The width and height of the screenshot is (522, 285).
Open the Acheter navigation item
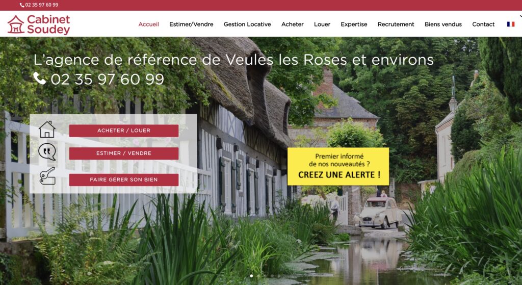pos(292,24)
